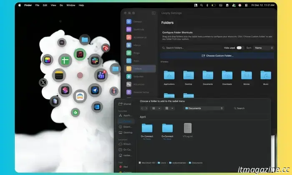Open the Menus settings section

click(x=140, y=45)
